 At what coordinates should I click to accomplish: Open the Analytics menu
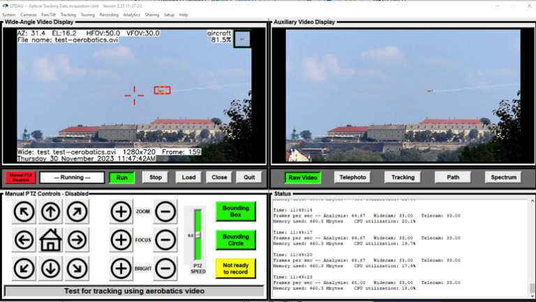131,15
